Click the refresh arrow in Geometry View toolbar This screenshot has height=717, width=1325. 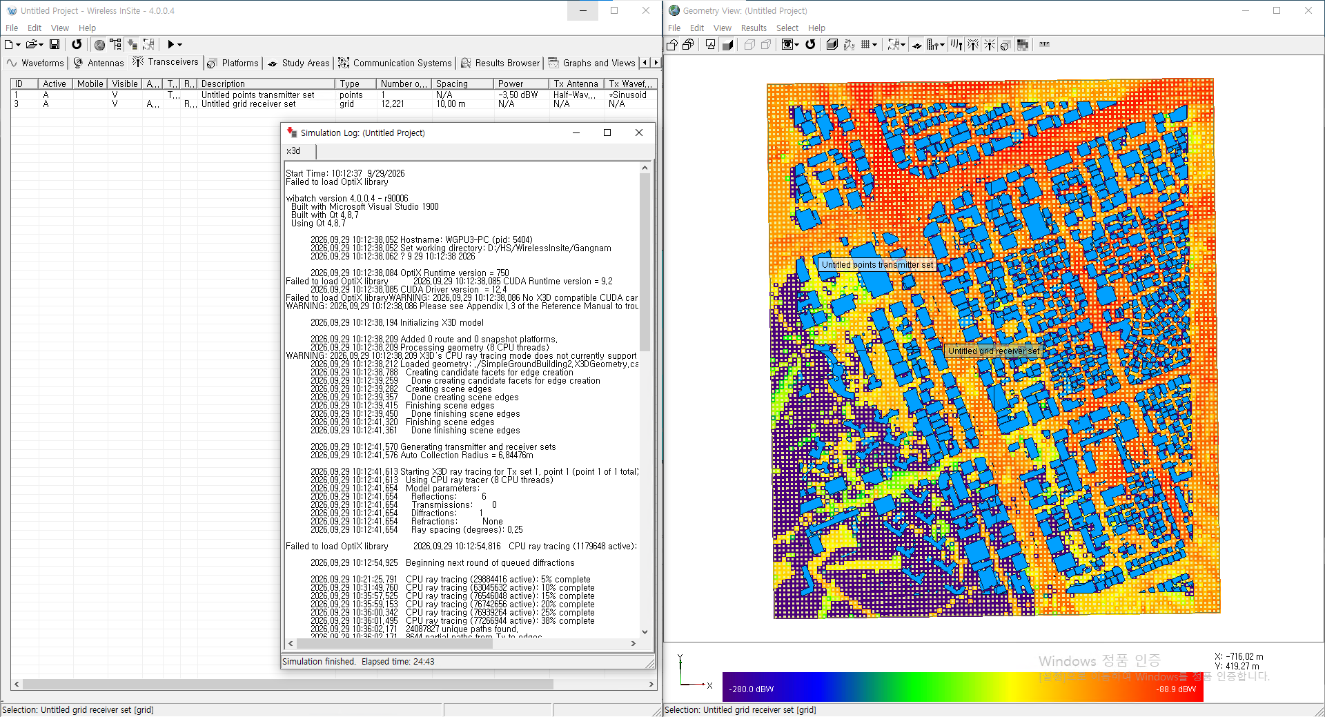tap(811, 44)
